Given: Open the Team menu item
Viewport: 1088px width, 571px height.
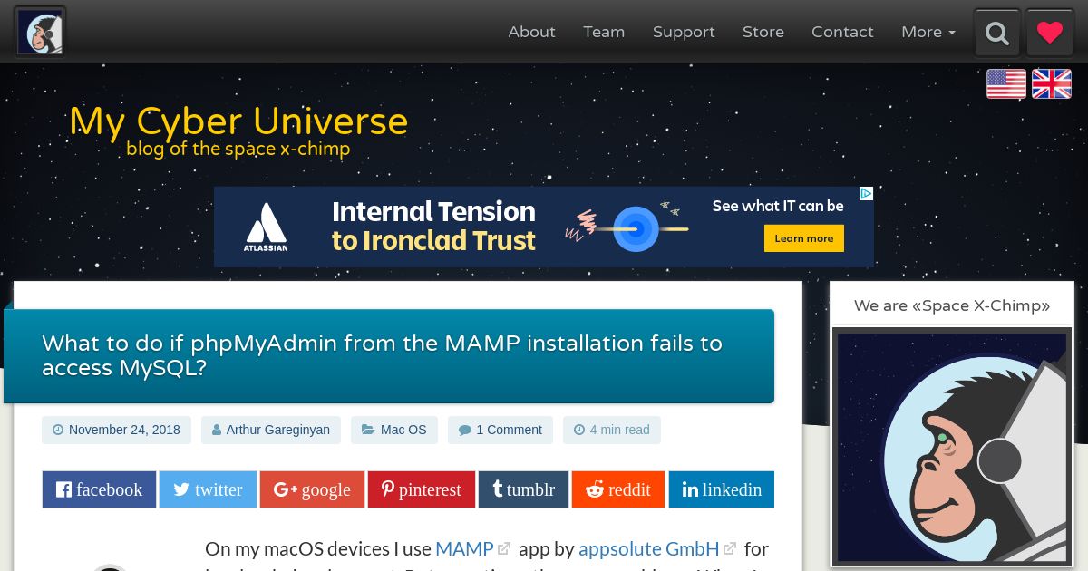Looking at the screenshot, I should pos(604,32).
